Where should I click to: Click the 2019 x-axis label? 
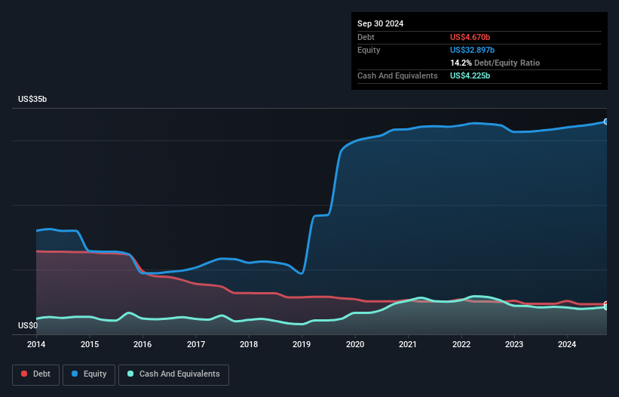(x=302, y=344)
